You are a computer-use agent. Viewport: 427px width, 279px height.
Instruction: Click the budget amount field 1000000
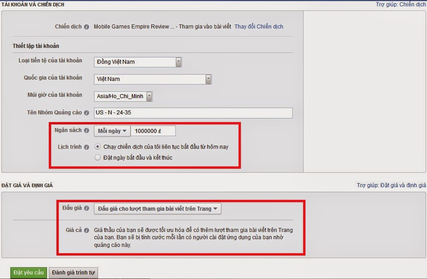(x=153, y=131)
